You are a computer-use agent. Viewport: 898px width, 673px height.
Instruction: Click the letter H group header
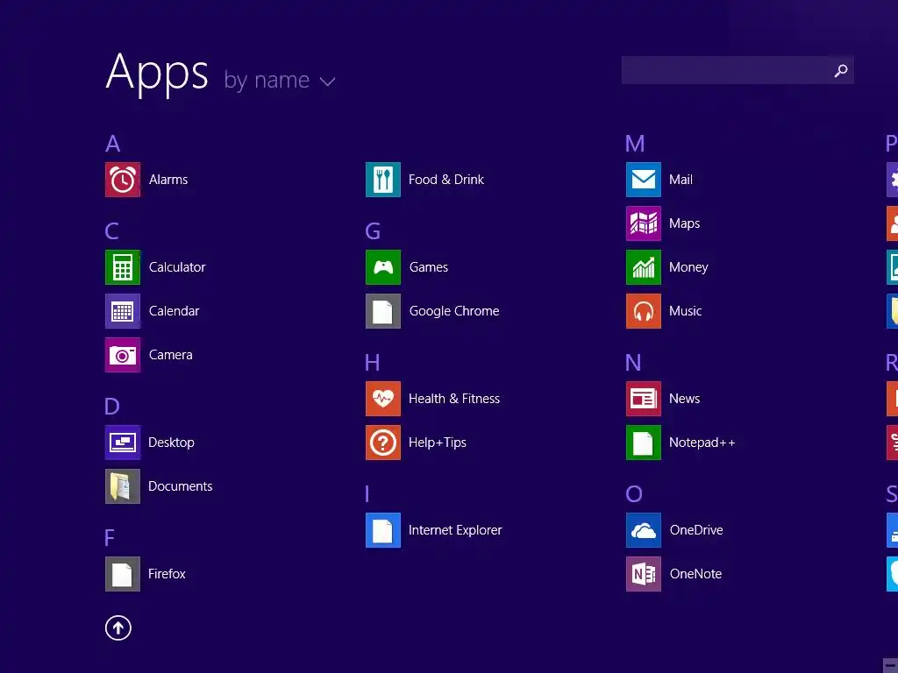click(372, 363)
